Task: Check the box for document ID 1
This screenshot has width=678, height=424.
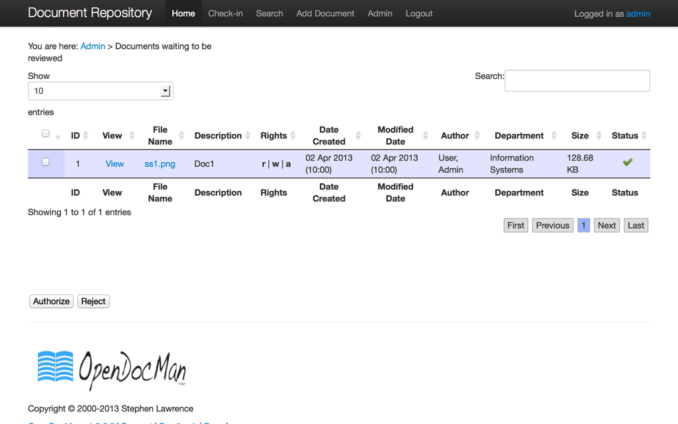Action: point(46,162)
